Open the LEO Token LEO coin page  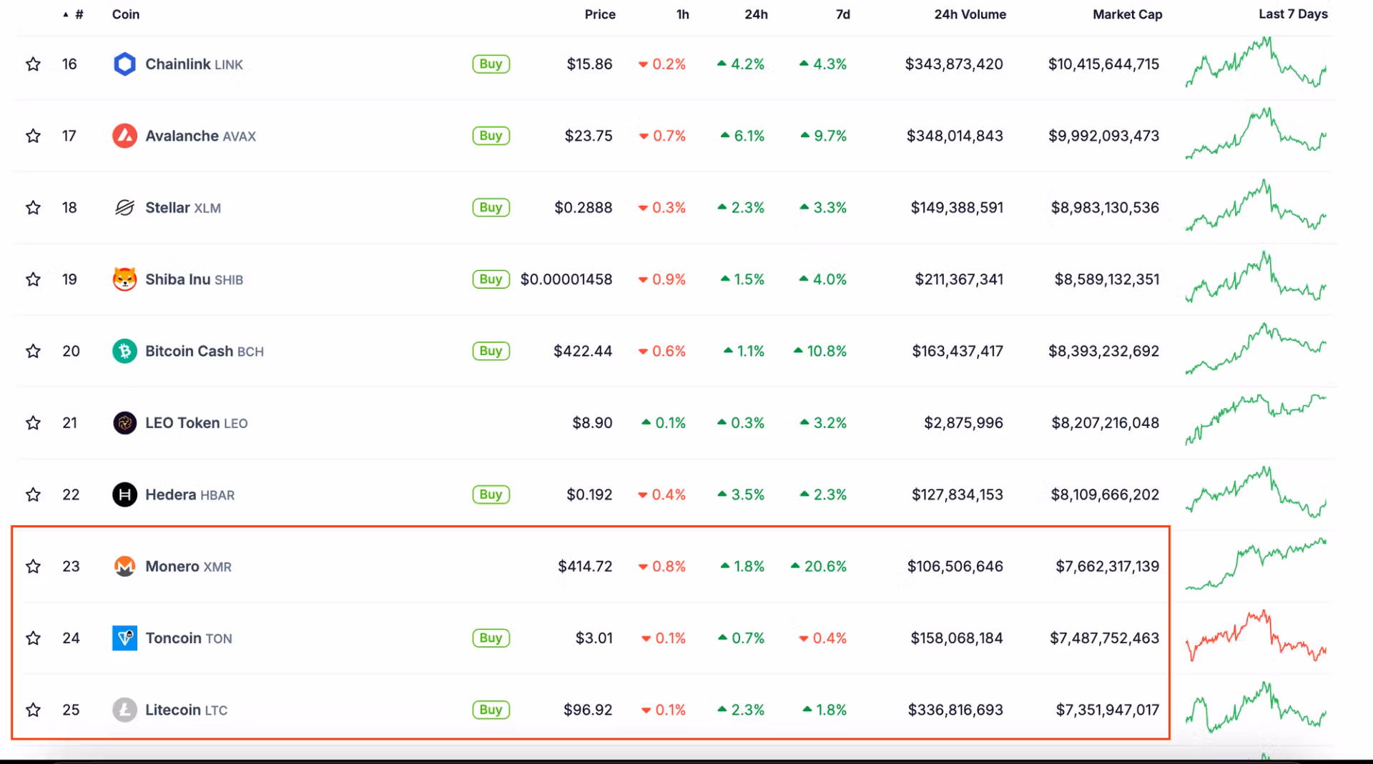click(x=197, y=423)
